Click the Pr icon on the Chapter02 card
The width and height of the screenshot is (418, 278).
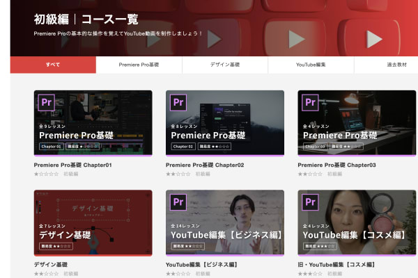click(x=178, y=103)
